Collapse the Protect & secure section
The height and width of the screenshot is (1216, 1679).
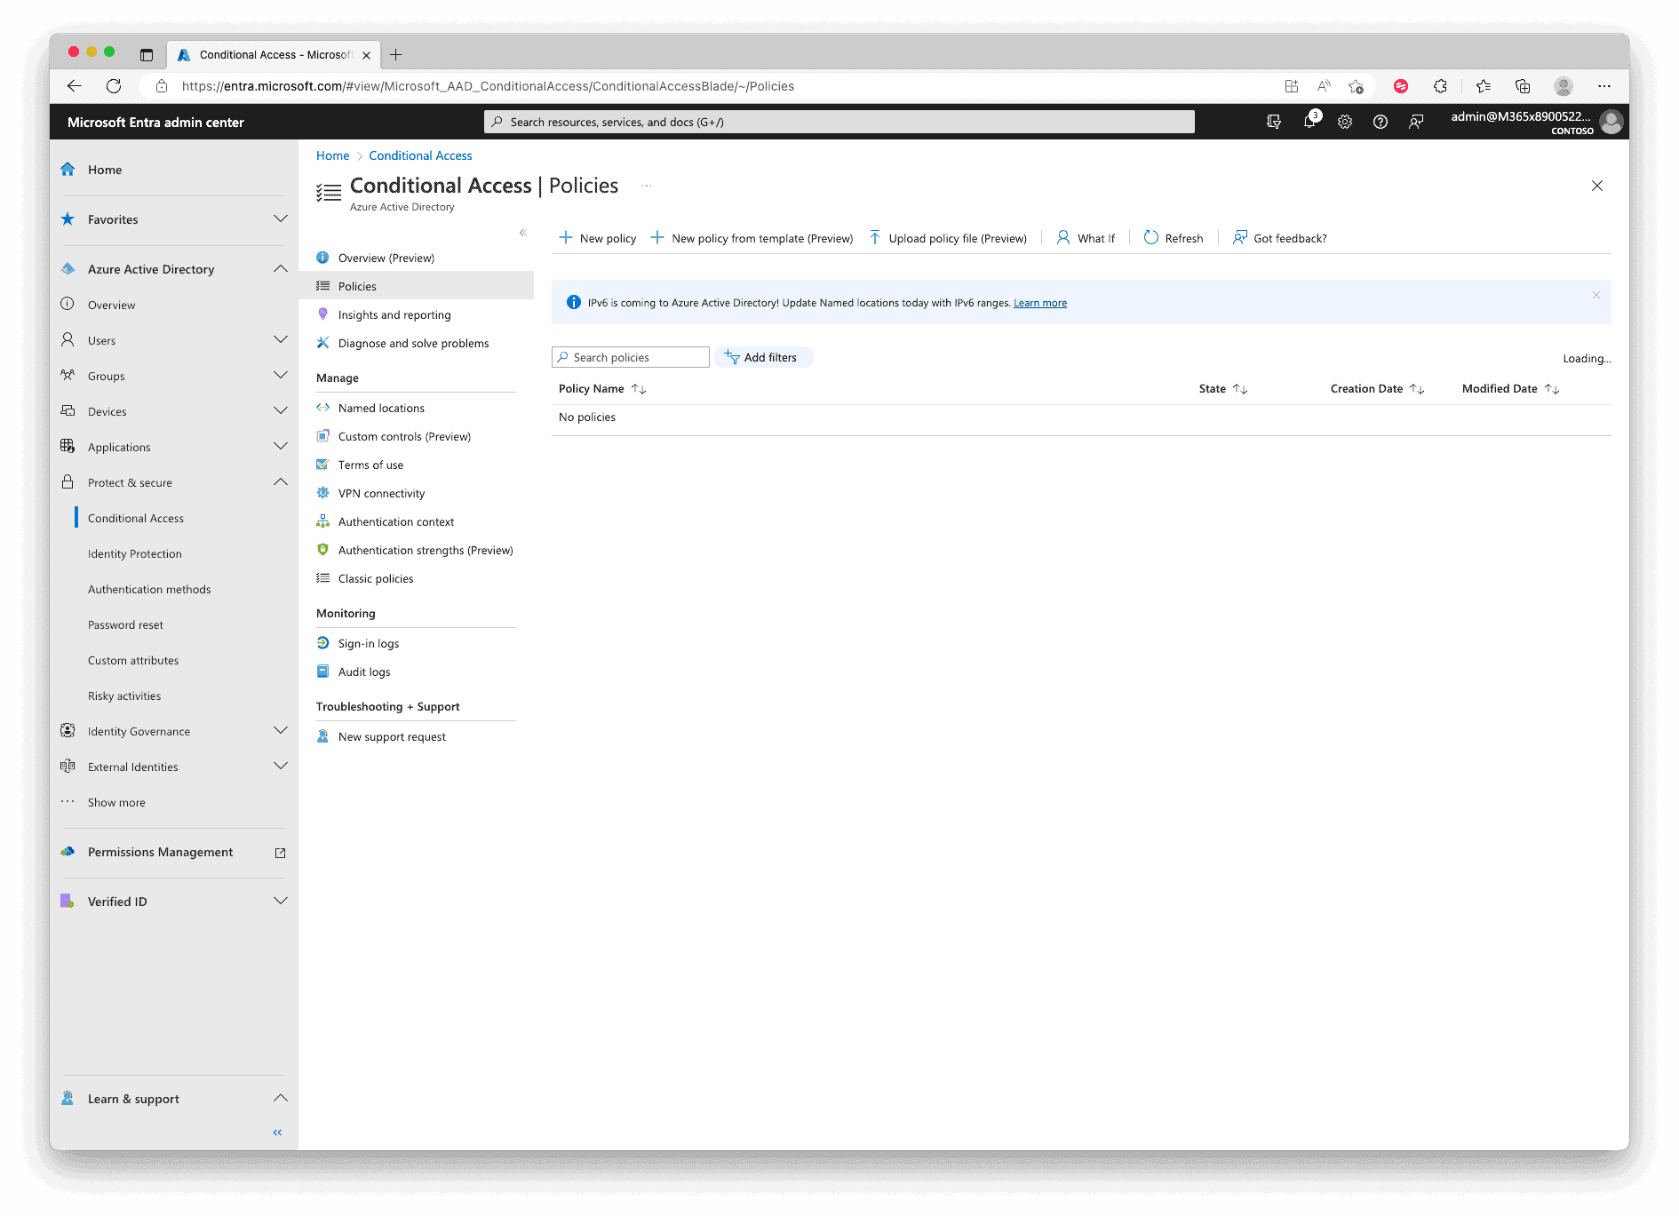tap(281, 482)
